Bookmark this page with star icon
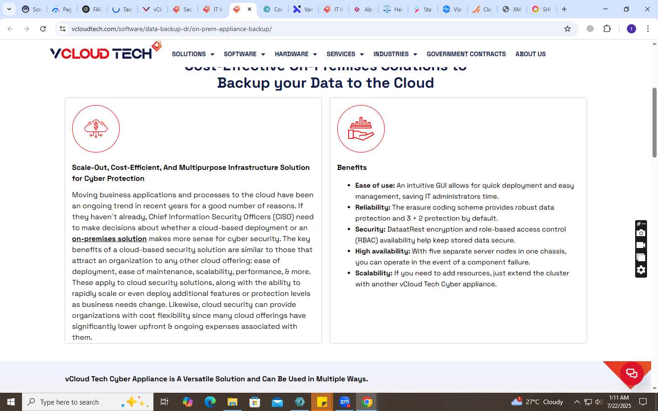The image size is (658, 411). pos(568,29)
